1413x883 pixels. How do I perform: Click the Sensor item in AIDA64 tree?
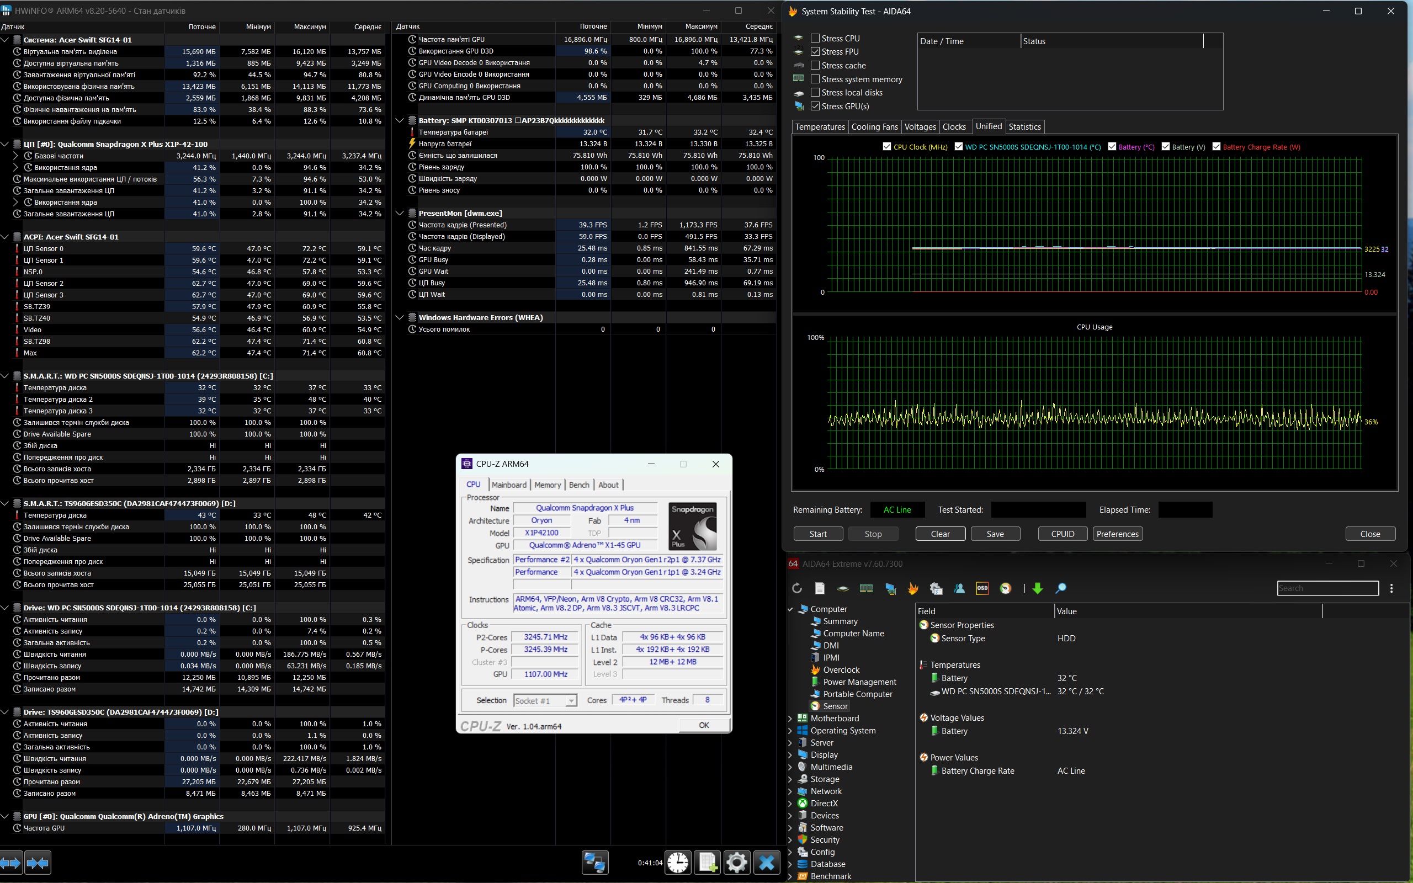coord(835,706)
